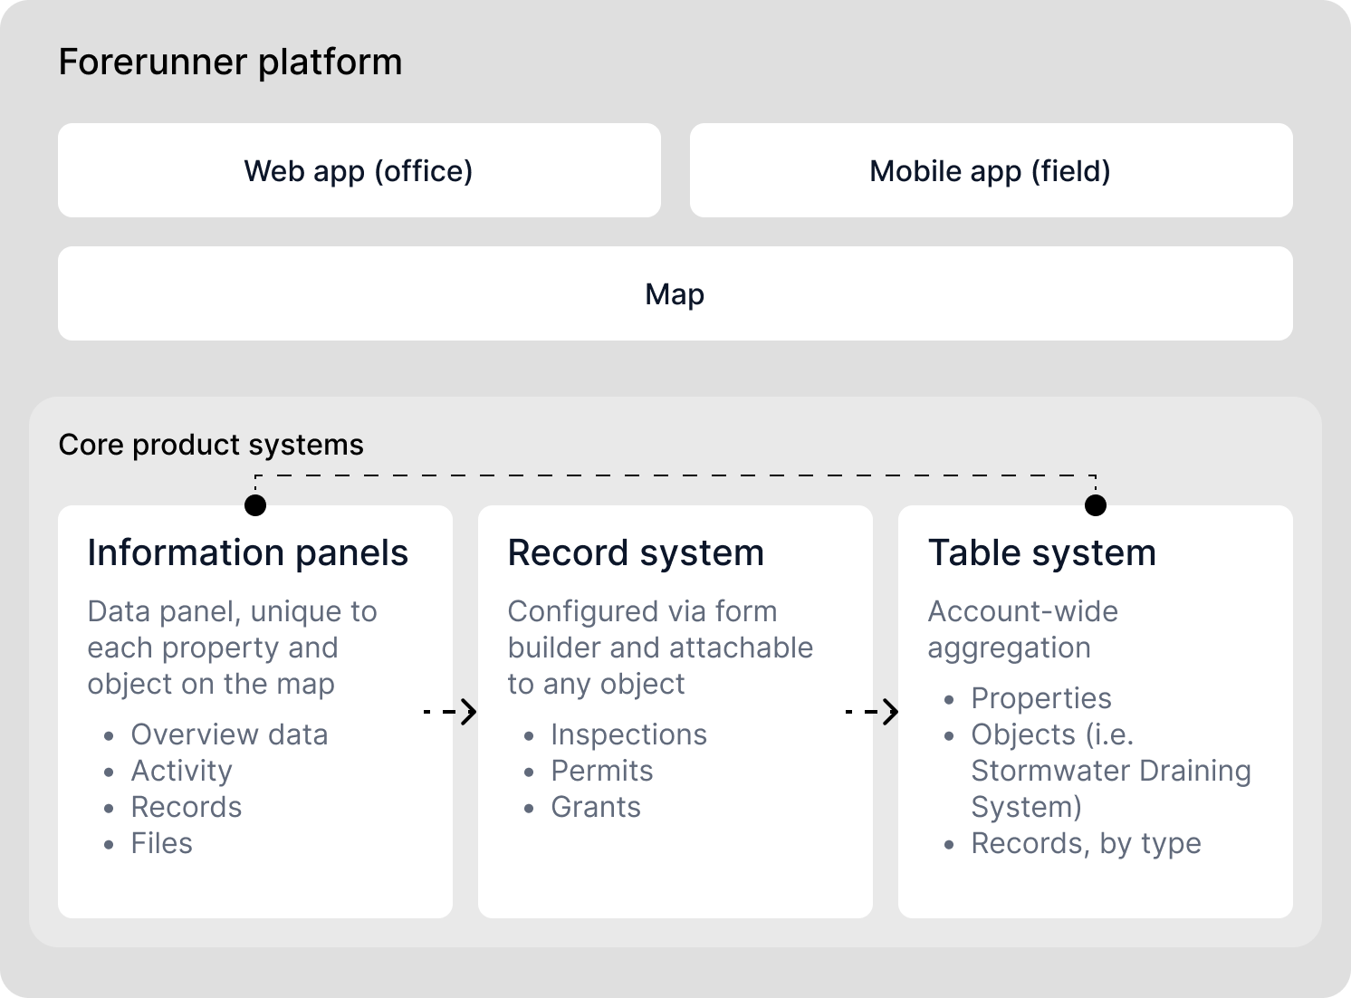
Task: Click dashed arrow pointing to Table system
Action: point(872,712)
